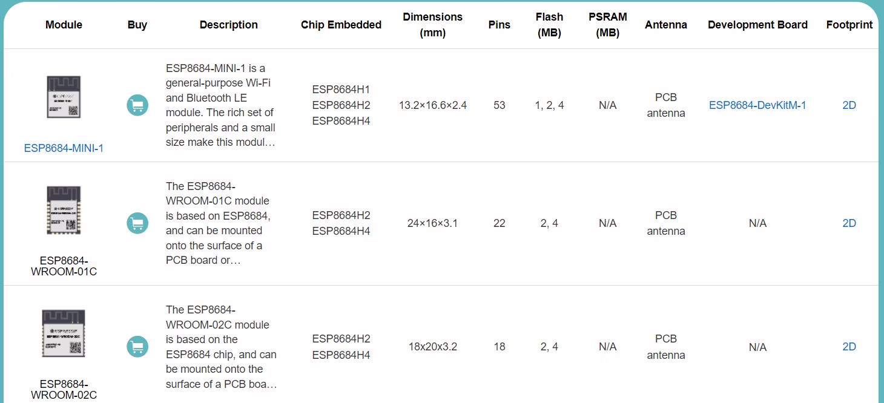Open the 2D footprint for ESP8684-WROOM-02C

(x=849, y=347)
